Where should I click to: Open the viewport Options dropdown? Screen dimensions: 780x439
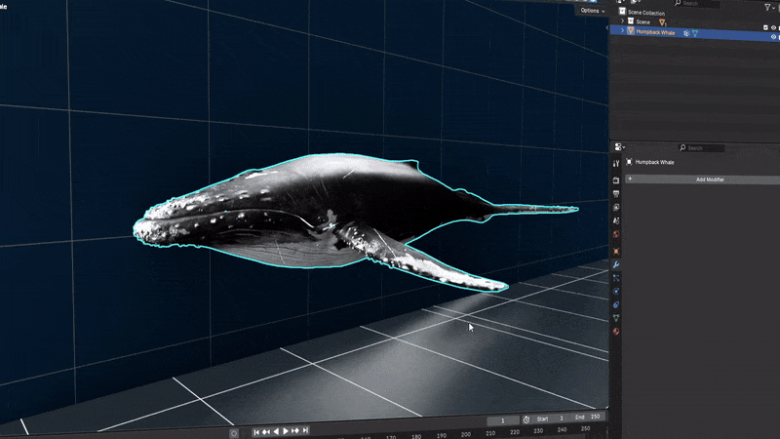coord(593,11)
